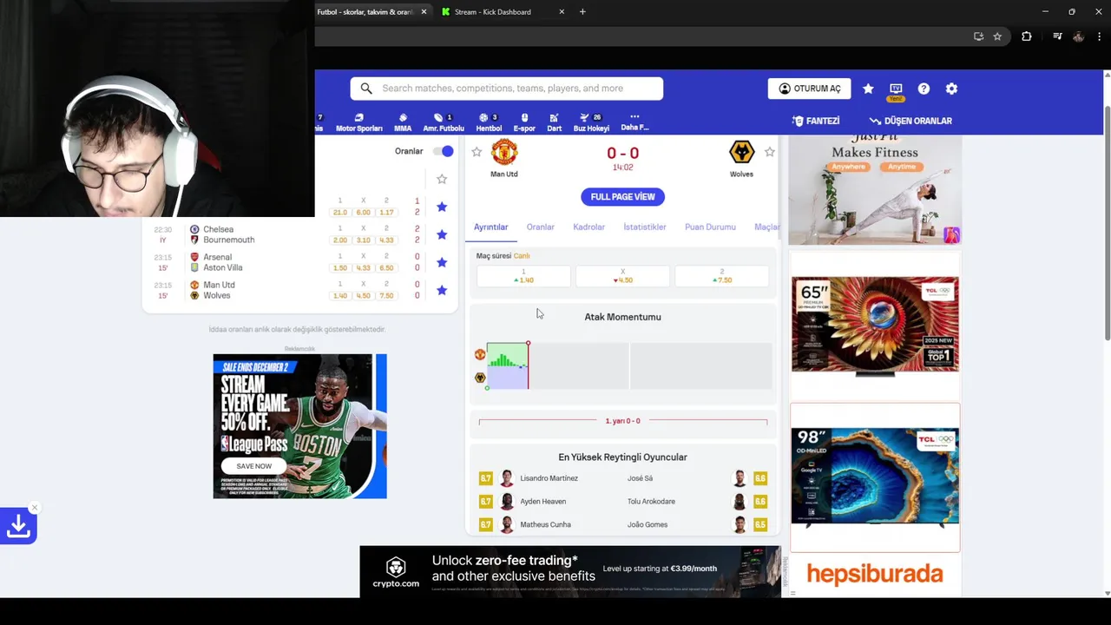Switch to the Stream - Kick Dashboard browser tab
The image size is (1111, 625).
pyautogui.click(x=503, y=12)
